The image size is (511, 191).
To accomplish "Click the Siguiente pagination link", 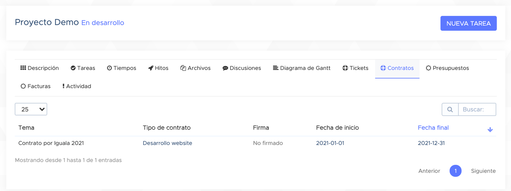I will [x=483, y=171].
